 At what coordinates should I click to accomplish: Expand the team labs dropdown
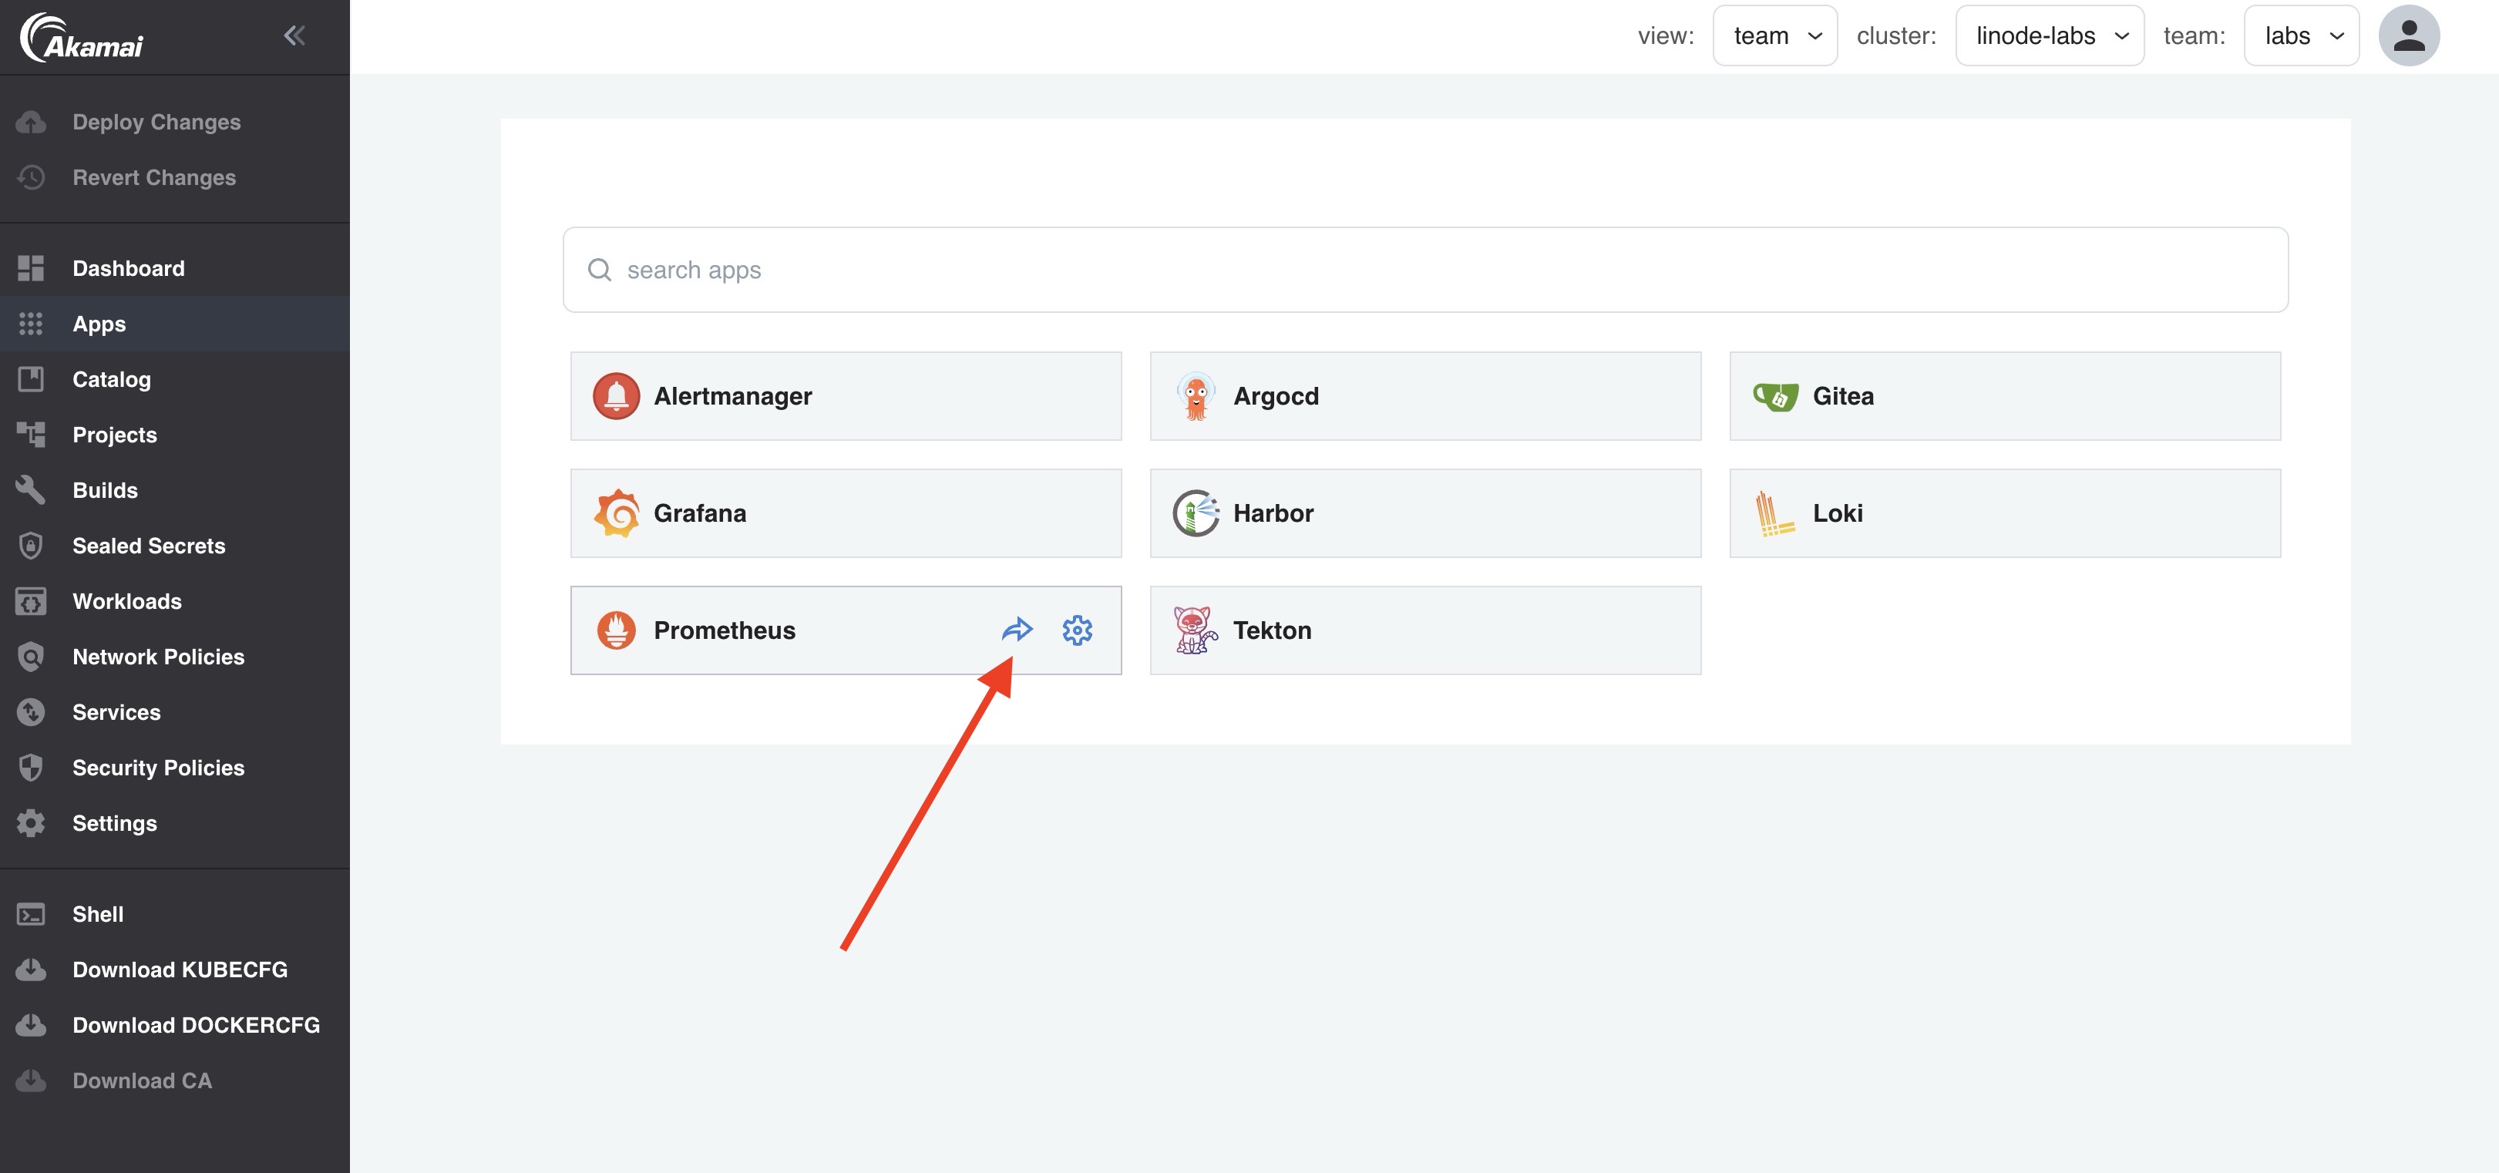click(x=2302, y=35)
